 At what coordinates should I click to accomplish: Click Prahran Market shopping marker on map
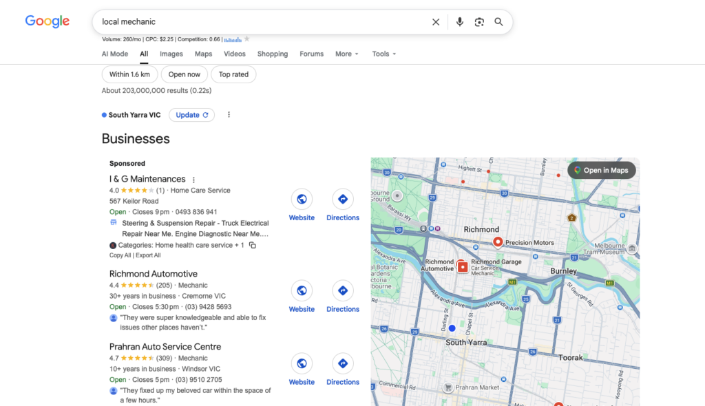[x=448, y=387]
